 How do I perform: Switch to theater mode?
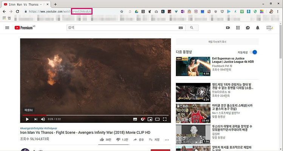pyautogui.click(x=157, y=119)
